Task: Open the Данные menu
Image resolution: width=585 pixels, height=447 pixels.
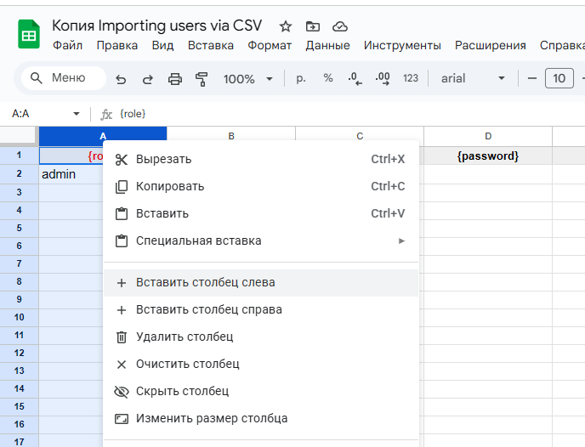Action: click(327, 45)
